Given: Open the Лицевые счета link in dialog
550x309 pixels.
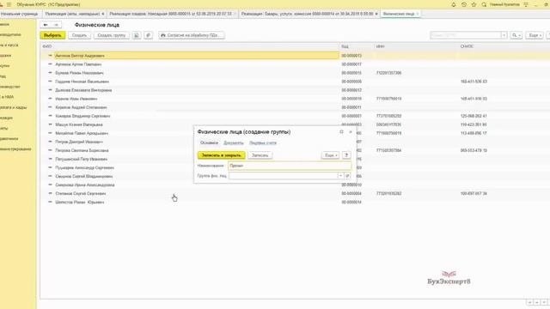Looking at the screenshot, I should [263, 143].
